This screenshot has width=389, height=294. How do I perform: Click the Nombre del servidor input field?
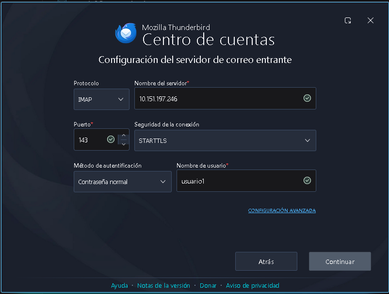225,98
